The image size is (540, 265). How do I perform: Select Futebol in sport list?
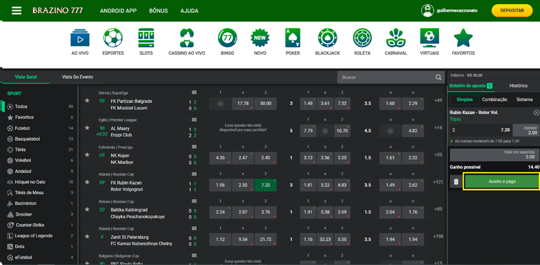[40, 128]
